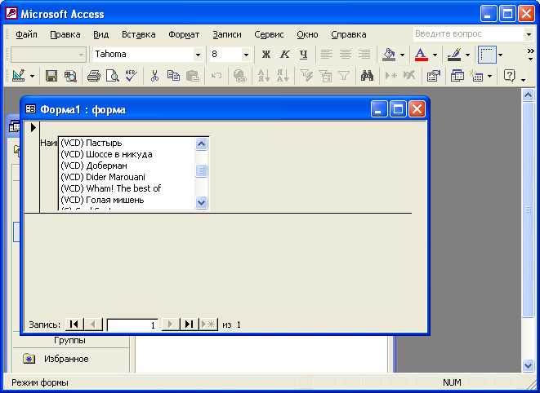540x393 pixels.
Task: Click the line color pen button
Action: coord(454,55)
